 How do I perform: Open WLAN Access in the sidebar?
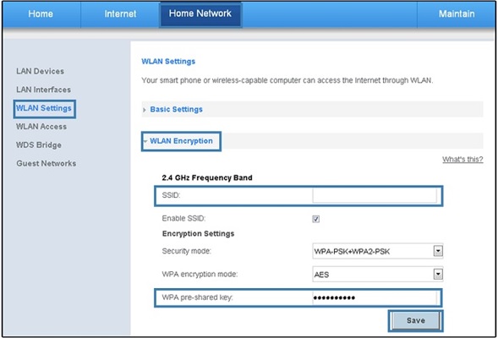(x=41, y=127)
